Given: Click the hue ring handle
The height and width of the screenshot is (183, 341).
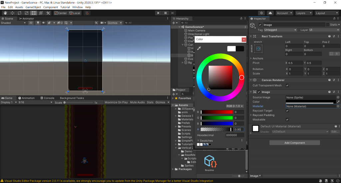Looking at the screenshot, I should coord(242,78).
